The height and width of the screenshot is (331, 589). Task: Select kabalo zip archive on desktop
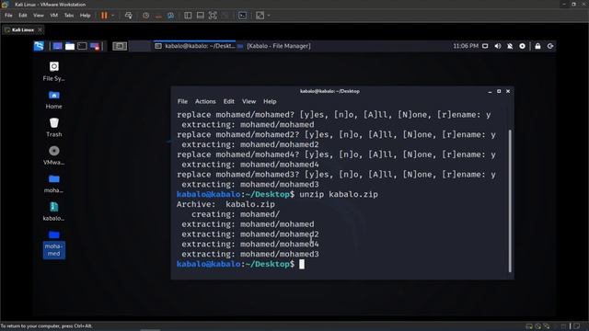tap(53, 211)
